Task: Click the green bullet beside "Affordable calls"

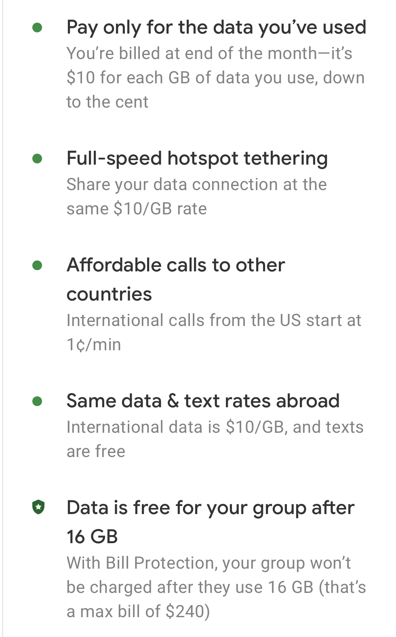Action: coord(38,265)
